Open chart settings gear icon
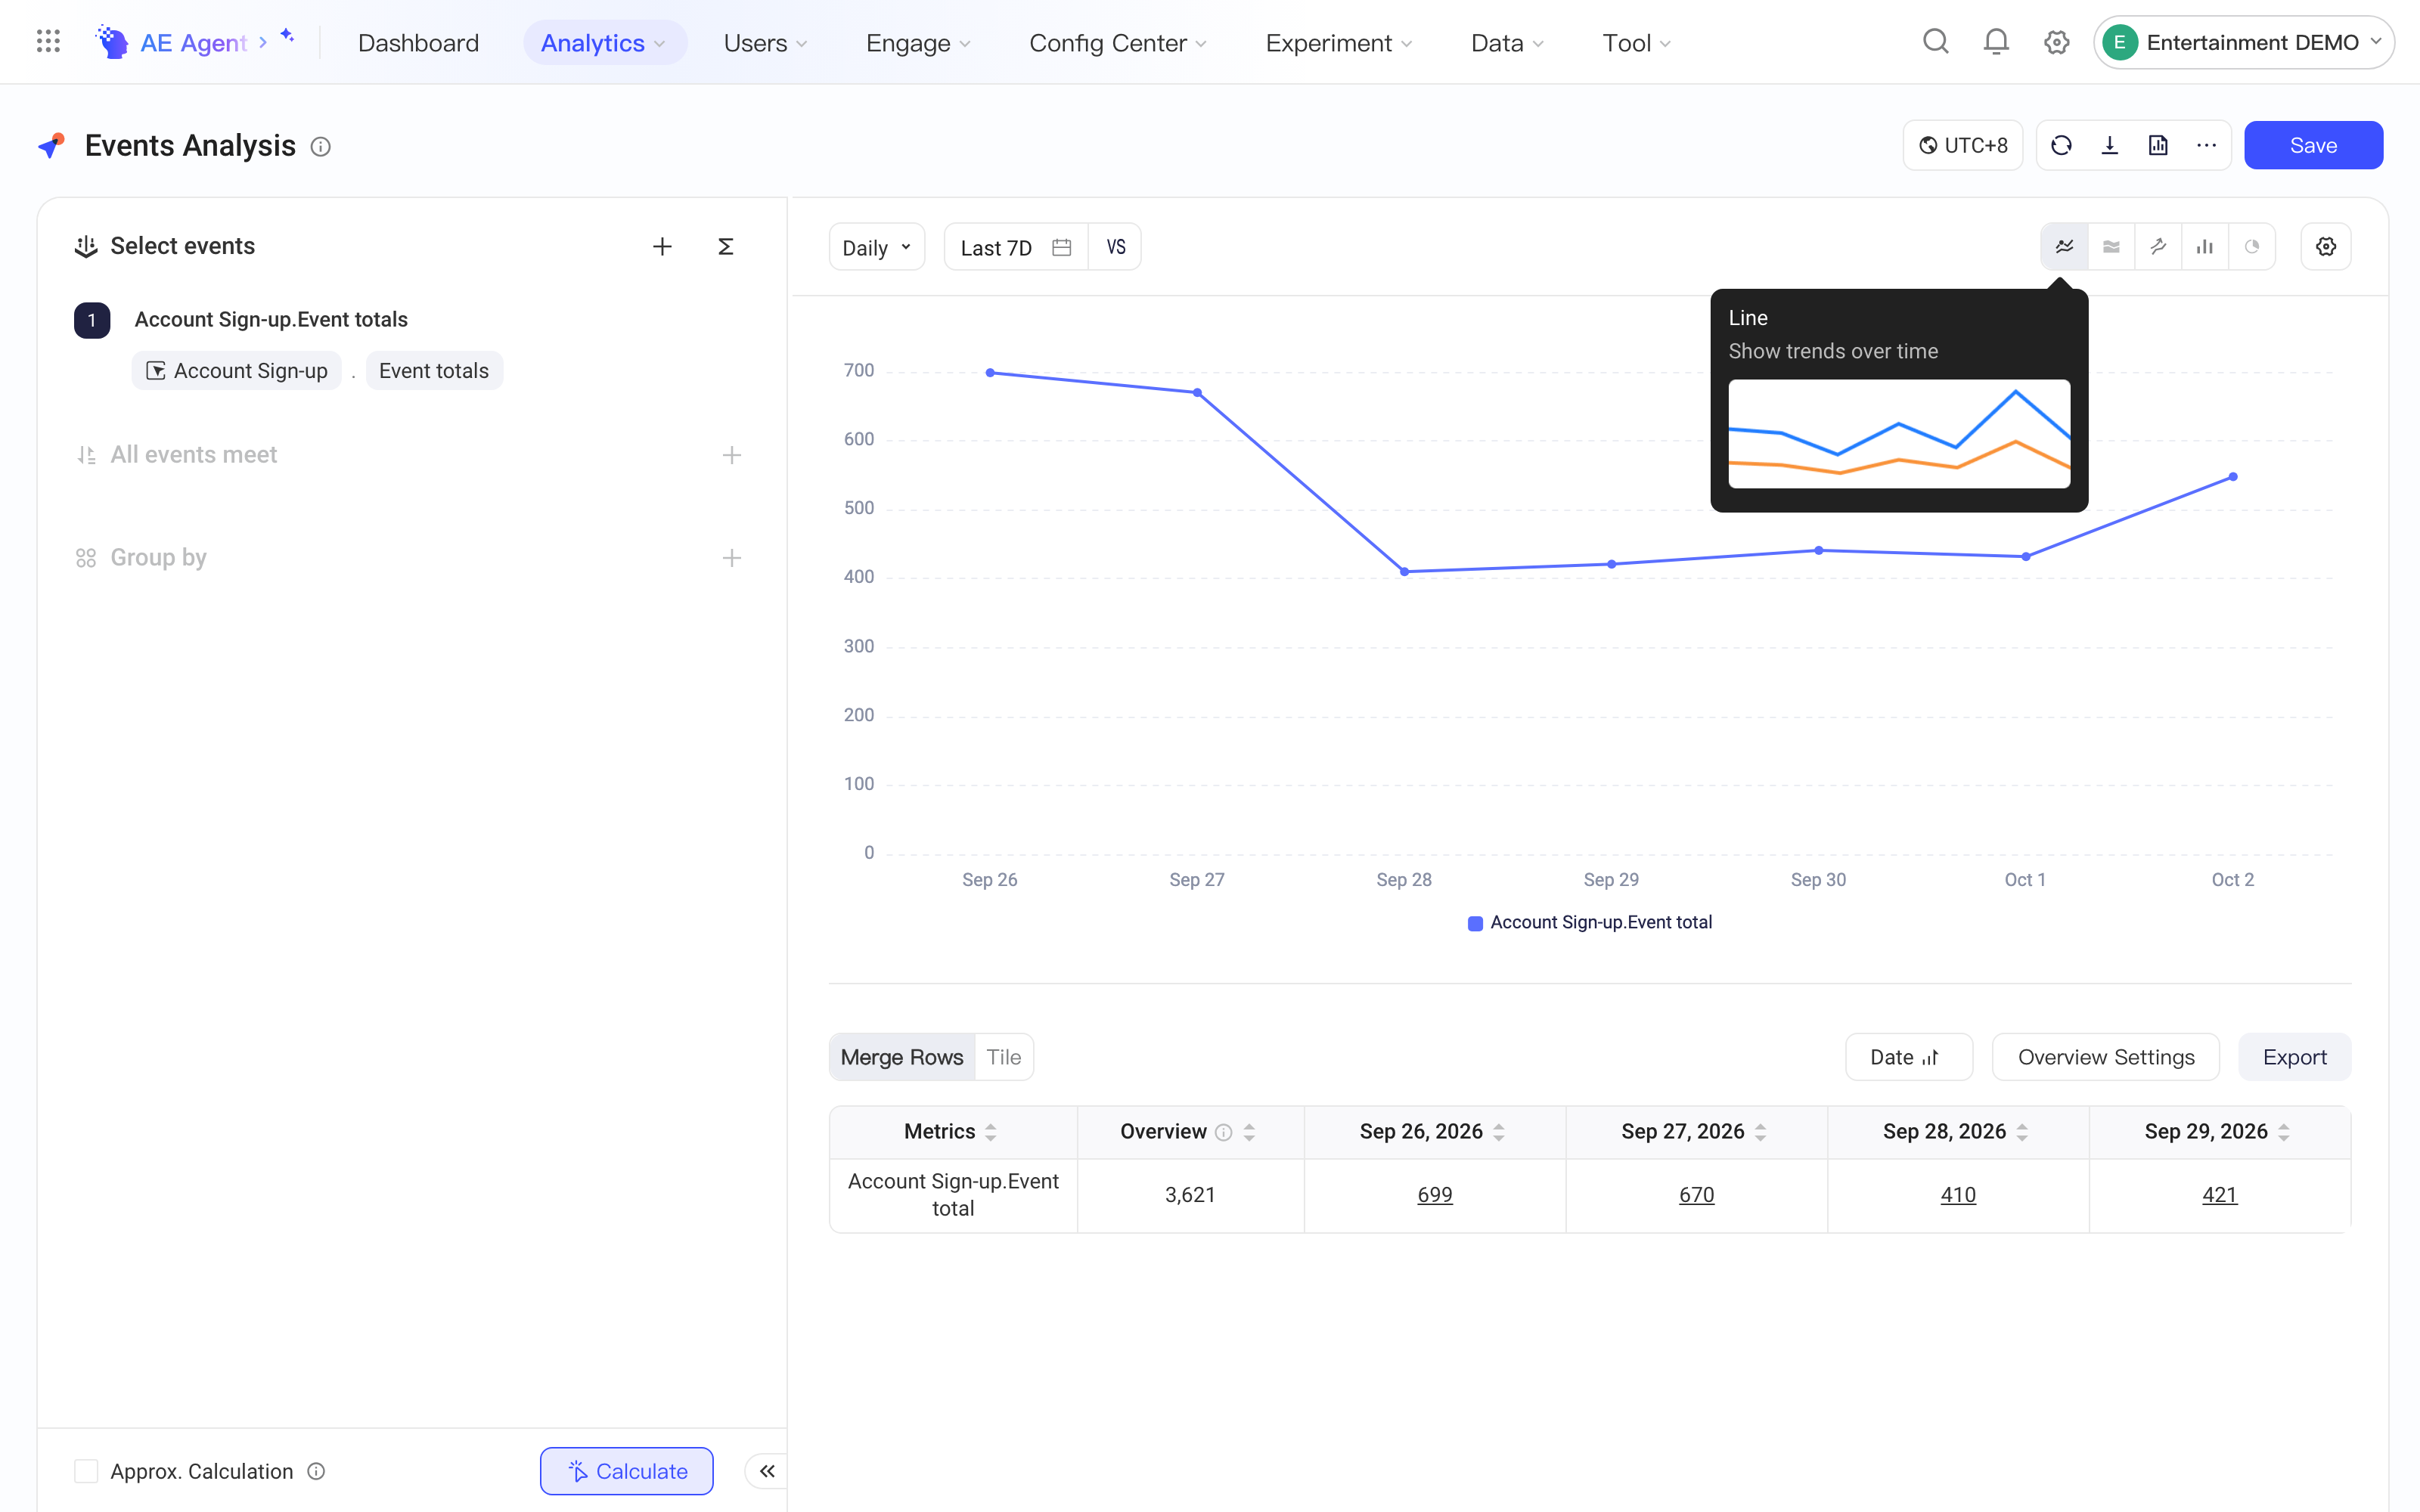The width and height of the screenshot is (2420, 1512). [x=2326, y=247]
